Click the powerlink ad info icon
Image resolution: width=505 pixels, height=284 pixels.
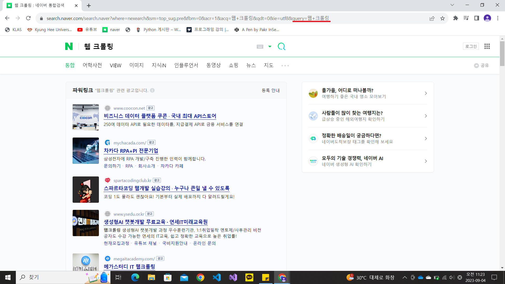tap(152, 90)
